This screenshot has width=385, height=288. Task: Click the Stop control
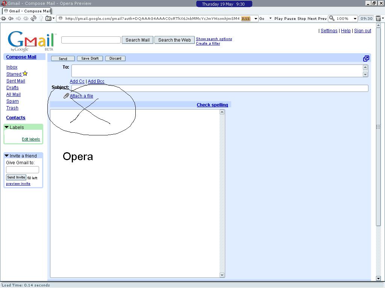302,19
